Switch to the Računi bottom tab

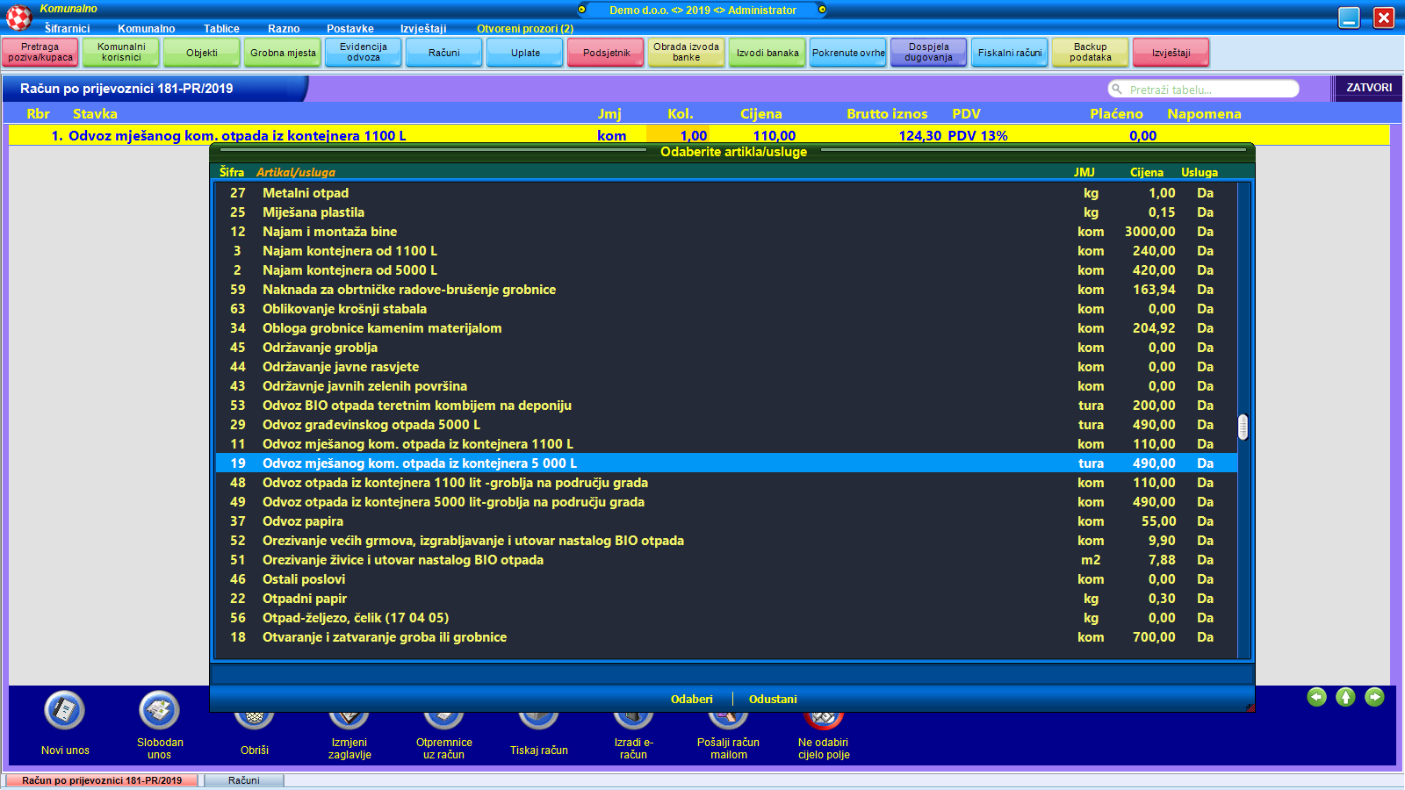click(244, 780)
